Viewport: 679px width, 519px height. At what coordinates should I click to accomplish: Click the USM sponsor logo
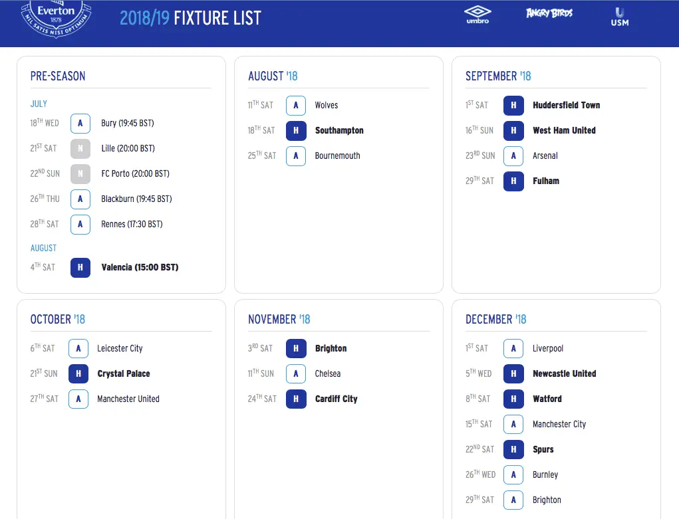coord(620,17)
